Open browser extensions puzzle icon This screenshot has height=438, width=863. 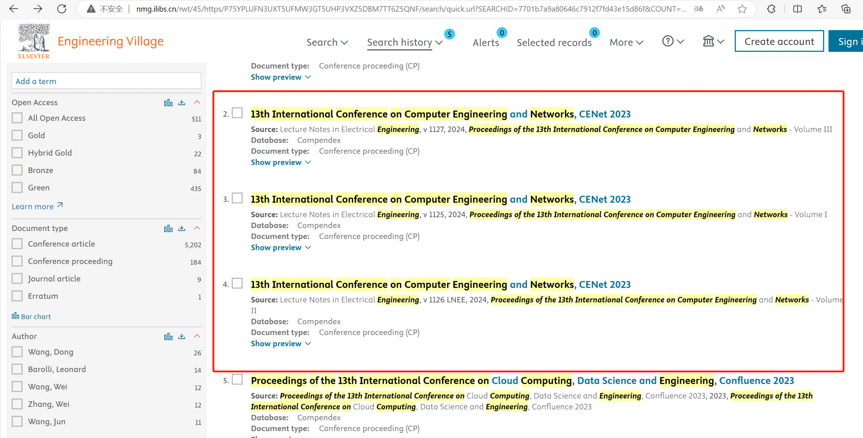tap(771, 9)
